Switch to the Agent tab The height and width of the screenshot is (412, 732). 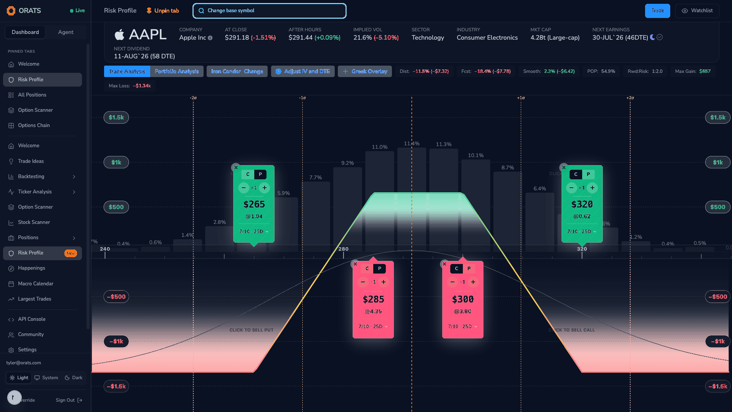(66, 32)
